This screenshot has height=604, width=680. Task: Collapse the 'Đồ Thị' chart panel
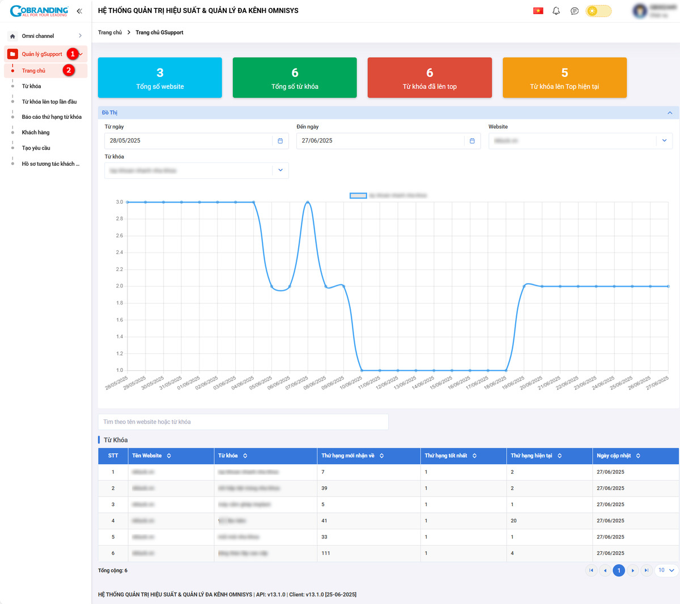(x=670, y=113)
